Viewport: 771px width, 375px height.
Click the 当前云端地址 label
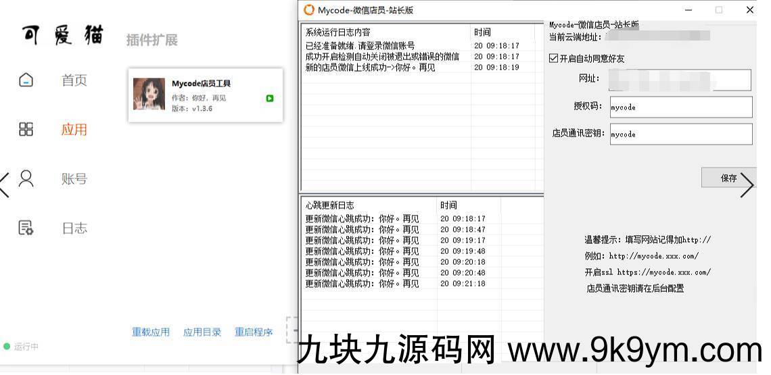coord(575,36)
